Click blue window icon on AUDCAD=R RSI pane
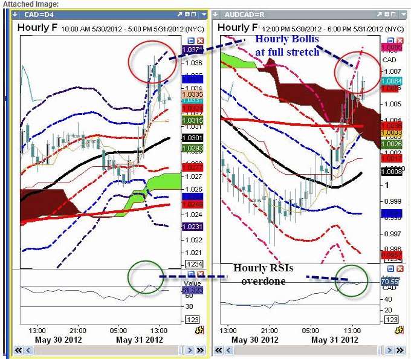This screenshot has width=411, height=359. coord(391,268)
